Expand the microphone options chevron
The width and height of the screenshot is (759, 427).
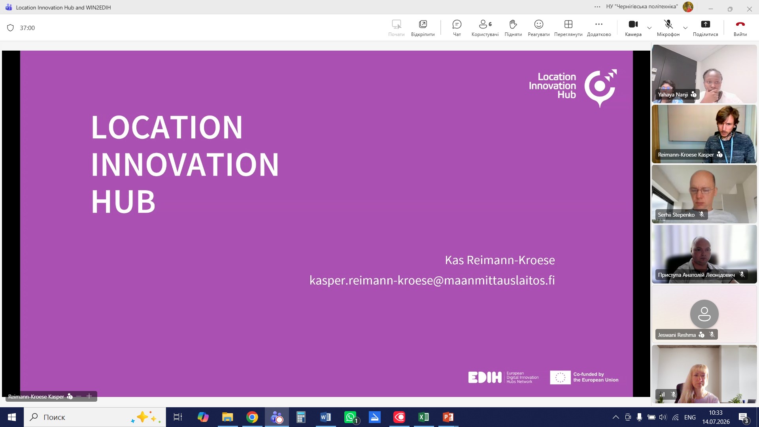(x=685, y=28)
